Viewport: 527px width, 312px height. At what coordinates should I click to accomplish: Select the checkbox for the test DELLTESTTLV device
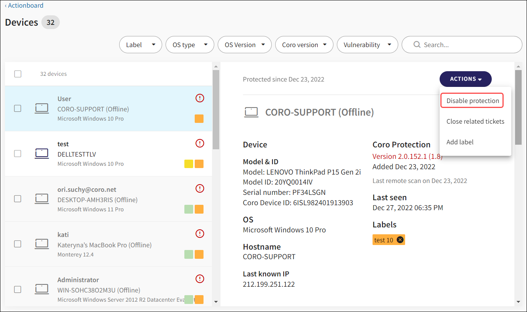click(18, 154)
